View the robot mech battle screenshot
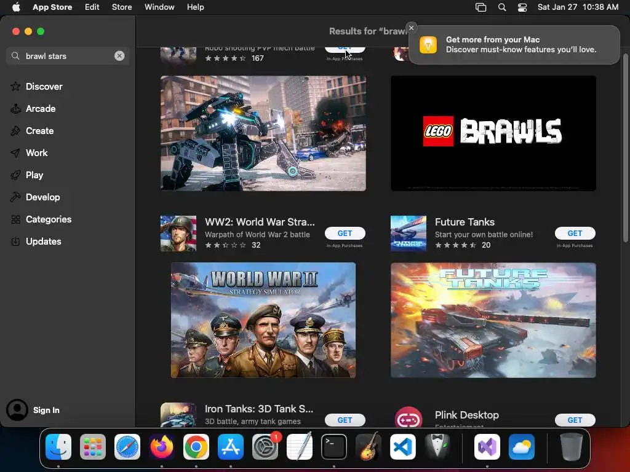Image resolution: width=630 pixels, height=472 pixels. click(263, 133)
